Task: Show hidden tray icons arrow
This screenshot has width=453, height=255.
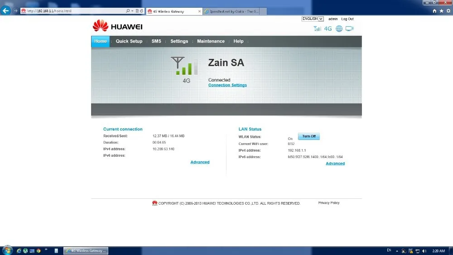Action: pos(397,251)
